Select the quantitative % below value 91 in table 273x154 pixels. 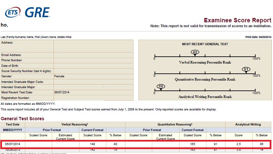click(216, 144)
